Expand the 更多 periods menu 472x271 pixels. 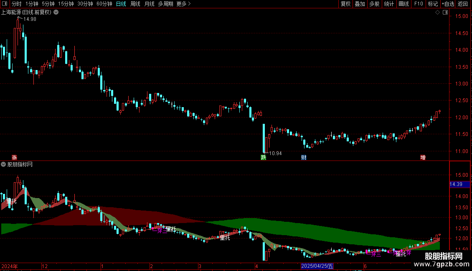pos(183,4)
